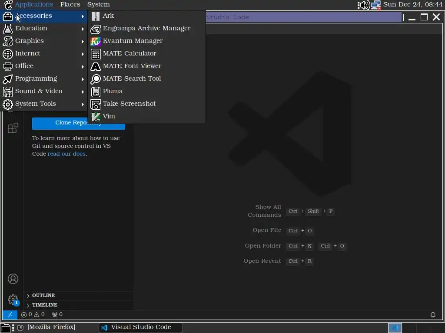Open VS Code Manage gear icon
Viewport: 445px width, 333px height.
[x=13, y=300]
